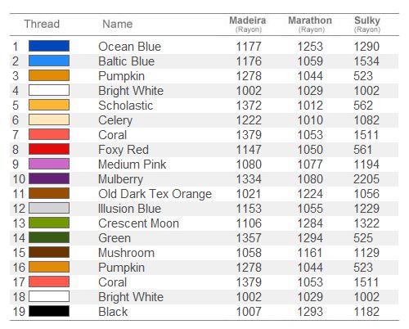The image size is (409, 329).
Task: Click the Sulky column header
Action: 367,24
